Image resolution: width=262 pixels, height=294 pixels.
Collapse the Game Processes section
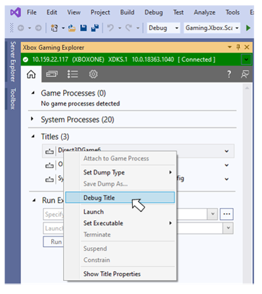pos(33,93)
